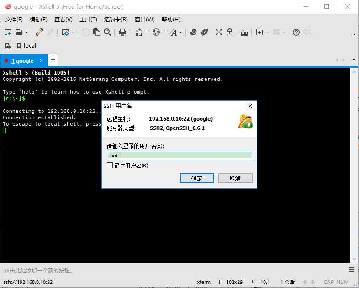Click the Print toolbar icon
The height and width of the screenshot is (288, 359).
tap(122, 32)
